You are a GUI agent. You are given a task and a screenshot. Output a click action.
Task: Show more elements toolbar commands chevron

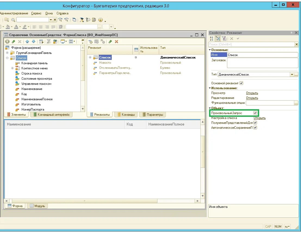83,40
